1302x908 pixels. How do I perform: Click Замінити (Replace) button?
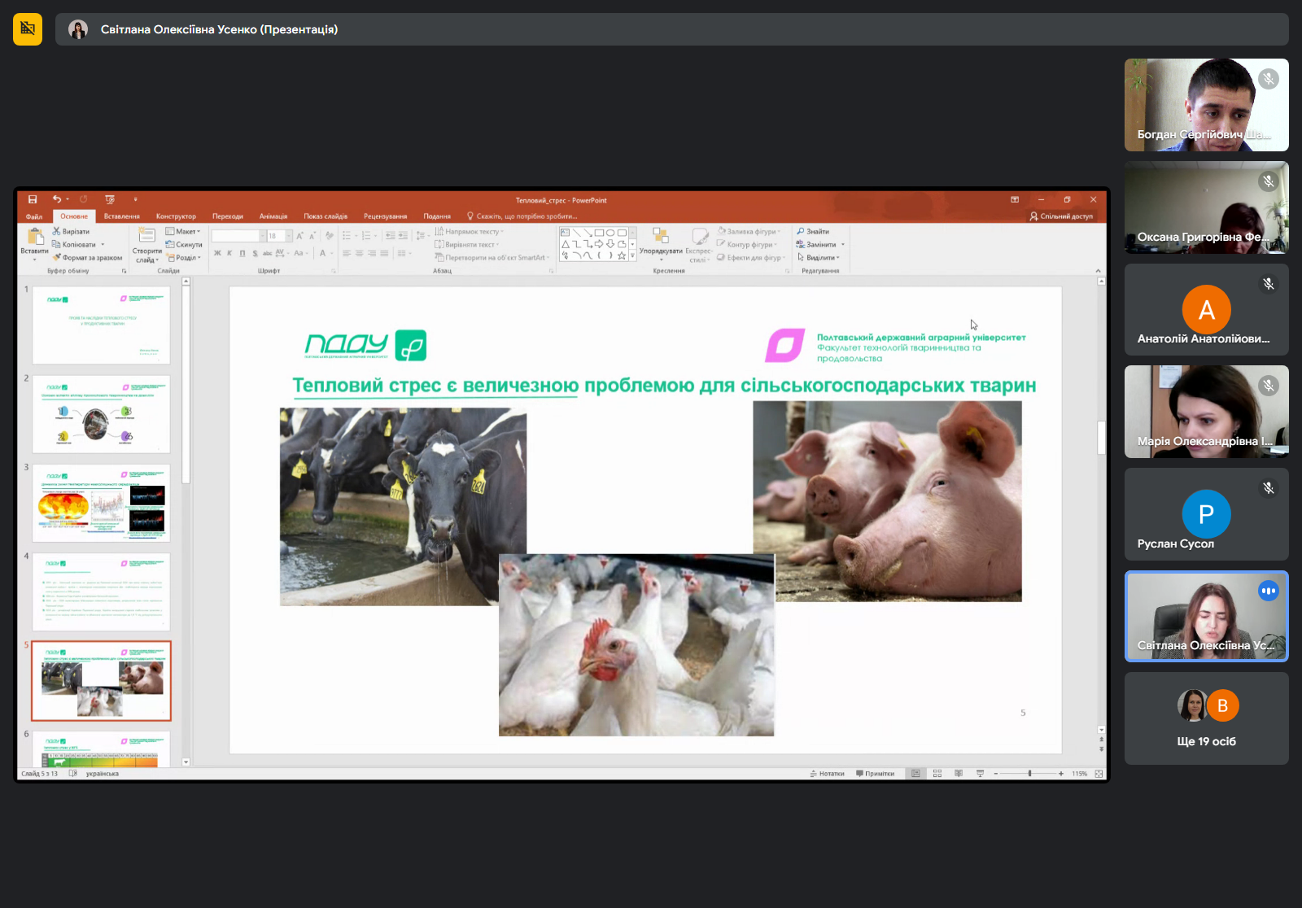[817, 244]
